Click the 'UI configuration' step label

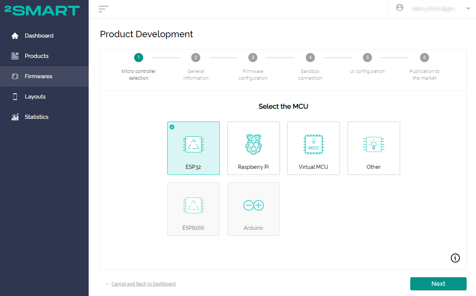367,71
